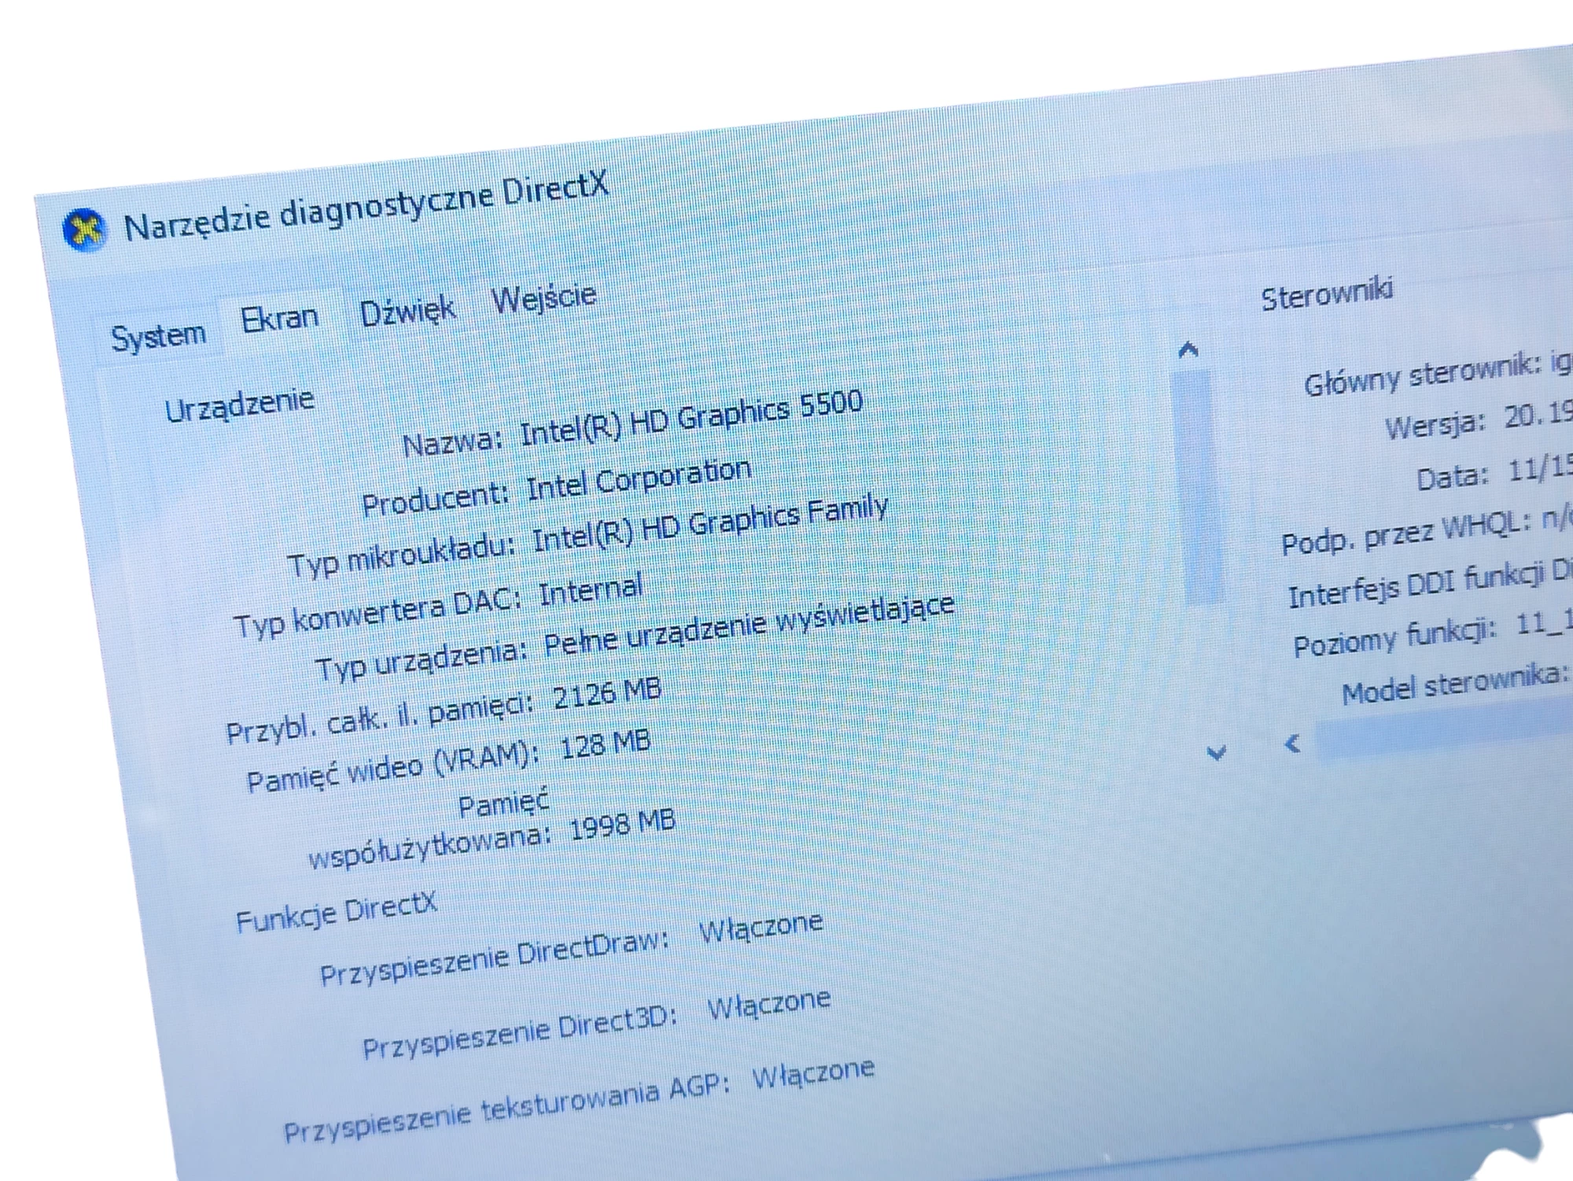1573x1181 pixels.
Task: Click the 2126 MB total memory value
Action: (x=606, y=693)
